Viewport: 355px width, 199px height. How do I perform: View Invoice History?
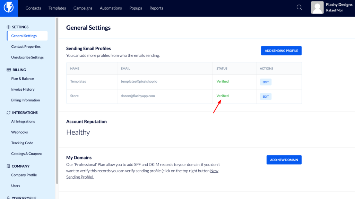coord(23,89)
